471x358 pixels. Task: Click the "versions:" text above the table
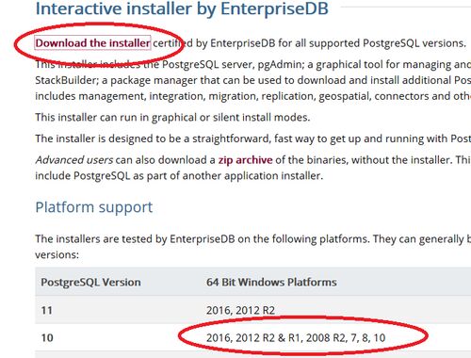coord(57,254)
